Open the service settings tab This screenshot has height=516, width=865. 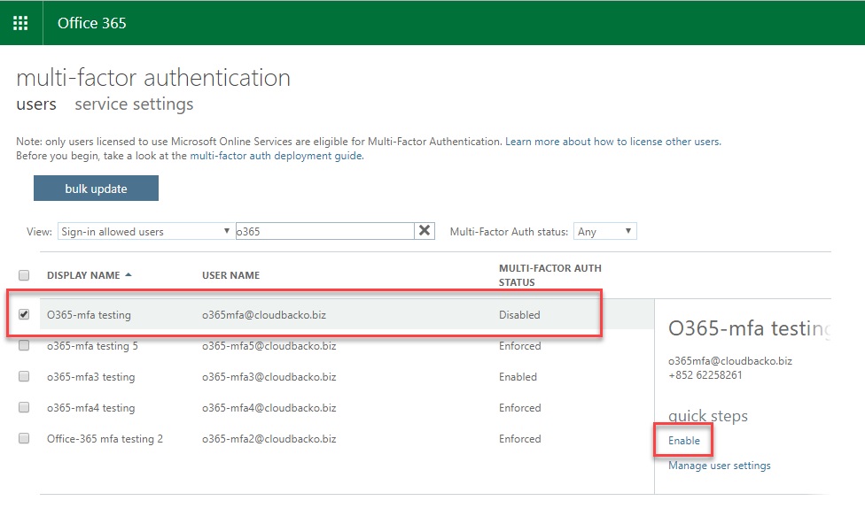[134, 104]
